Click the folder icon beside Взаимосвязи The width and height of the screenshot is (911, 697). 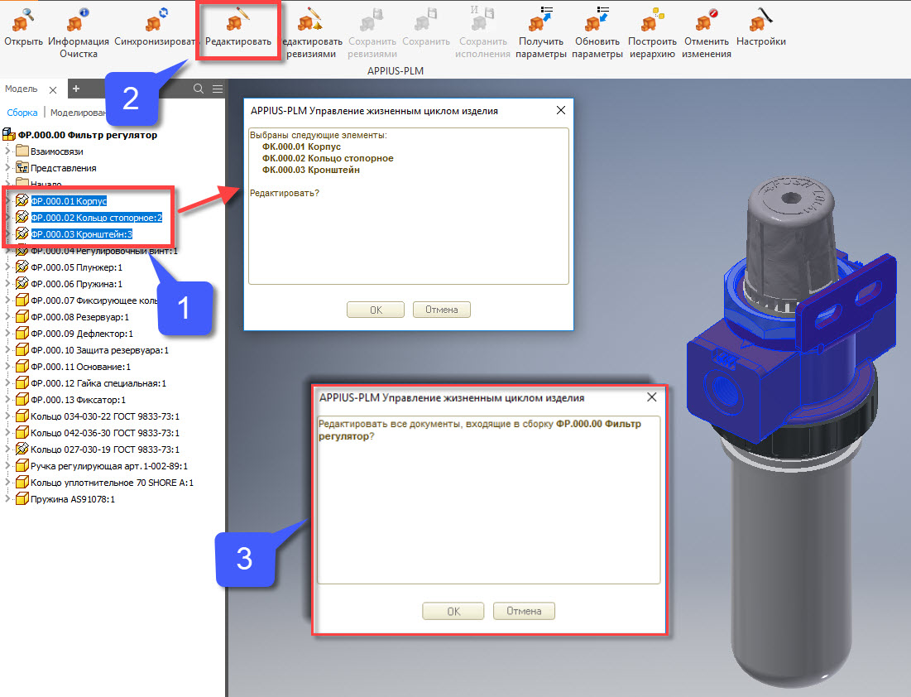click(x=22, y=151)
